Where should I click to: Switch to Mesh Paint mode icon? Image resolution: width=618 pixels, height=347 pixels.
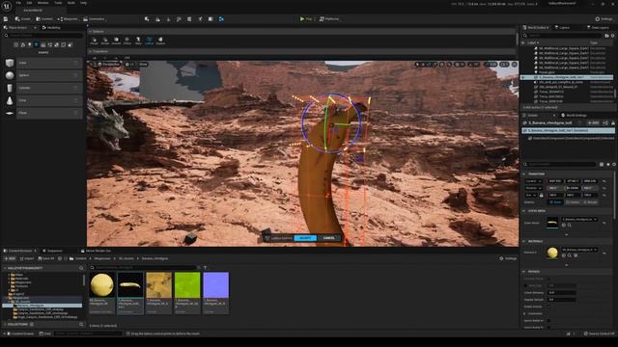[179, 19]
